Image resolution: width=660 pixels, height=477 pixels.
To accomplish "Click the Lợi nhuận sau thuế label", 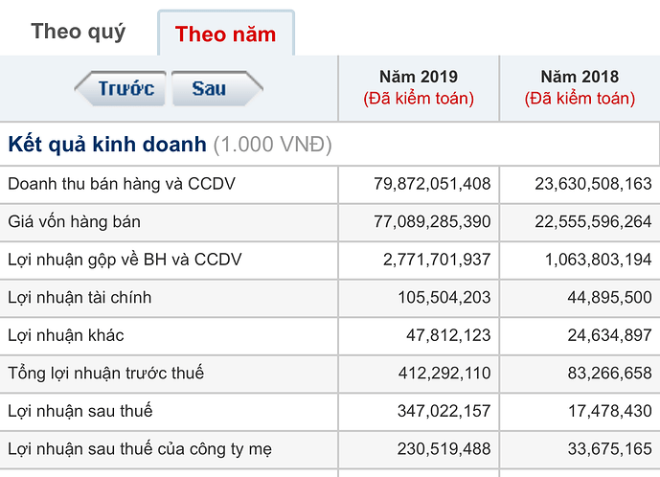I will 80,411.
